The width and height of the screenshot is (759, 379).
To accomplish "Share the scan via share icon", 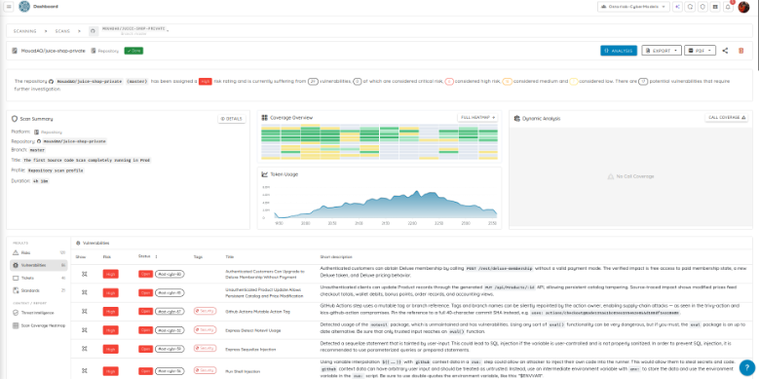I will point(725,51).
